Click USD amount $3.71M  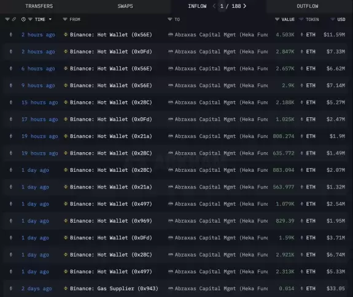click(336, 238)
